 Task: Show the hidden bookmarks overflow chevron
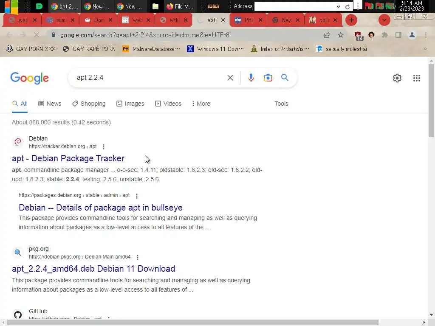(x=425, y=49)
